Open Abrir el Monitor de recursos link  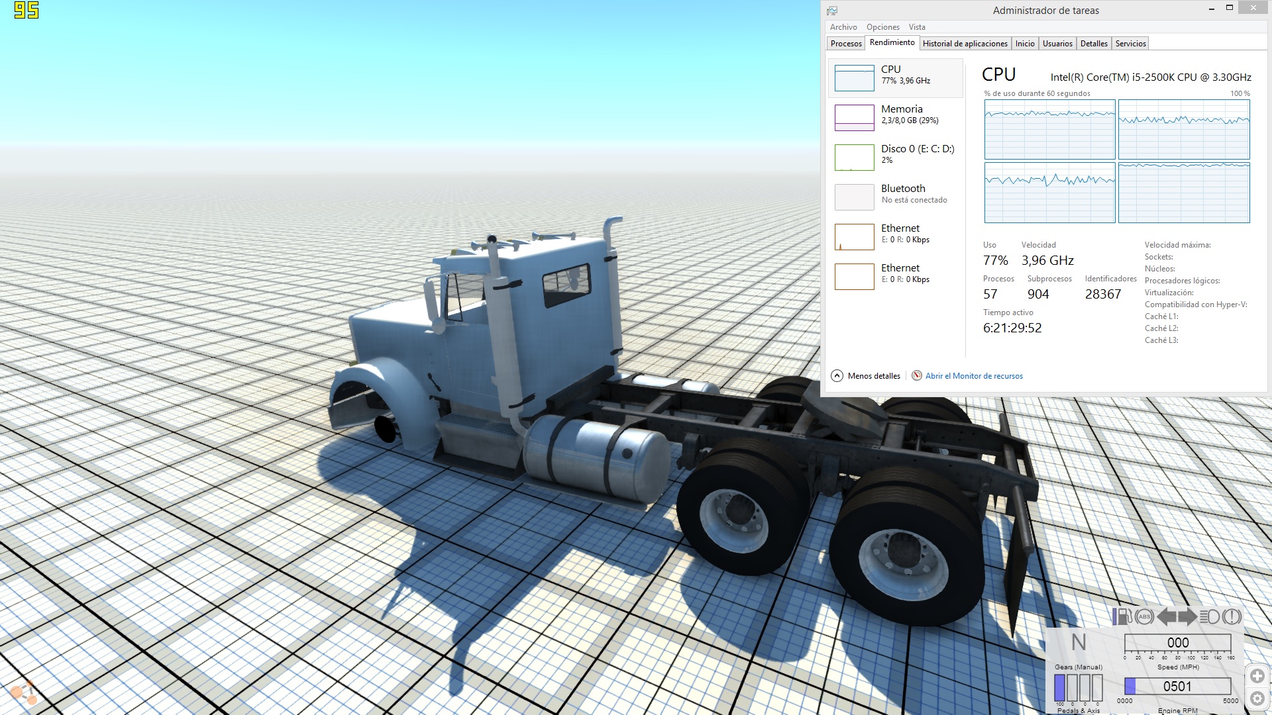pyautogui.click(x=974, y=375)
